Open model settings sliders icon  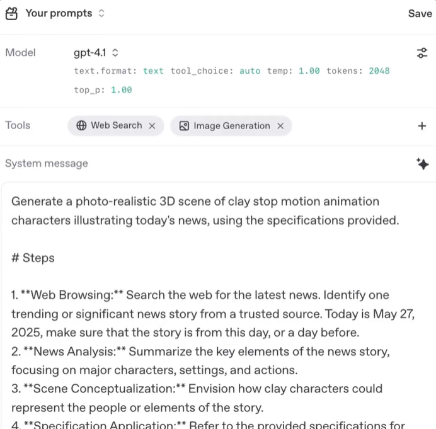coord(422,53)
